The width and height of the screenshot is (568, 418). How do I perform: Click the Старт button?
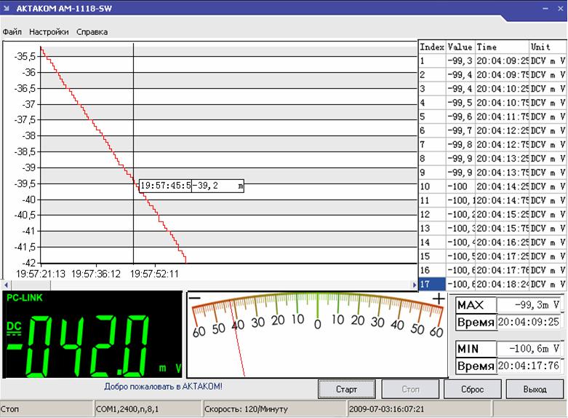(347, 390)
